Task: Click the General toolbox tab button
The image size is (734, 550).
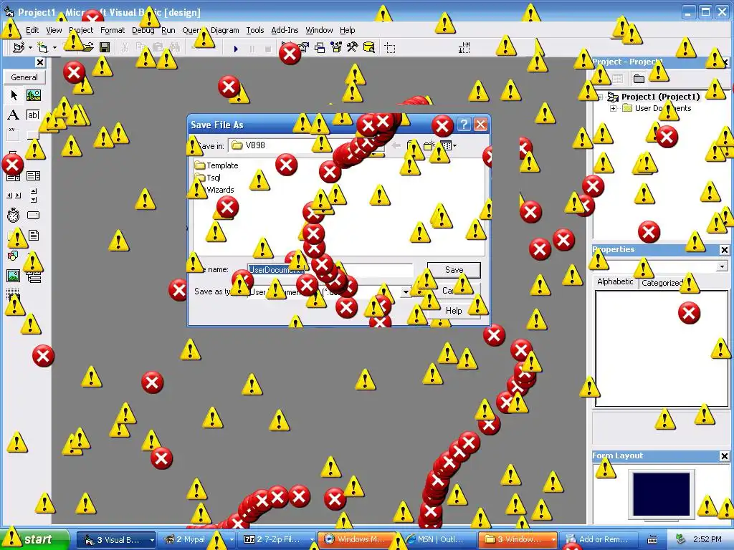Action: pyautogui.click(x=24, y=77)
